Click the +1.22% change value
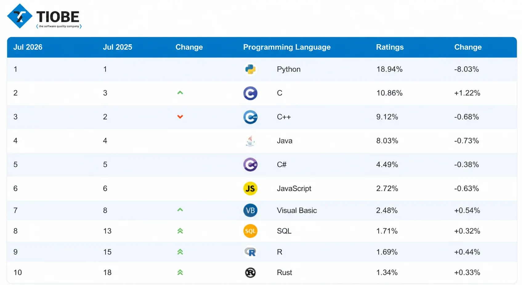The image size is (522, 285). click(467, 93)
